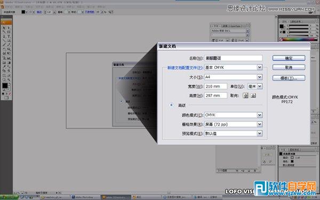Click the 名称 name input field

click(234, 58)
